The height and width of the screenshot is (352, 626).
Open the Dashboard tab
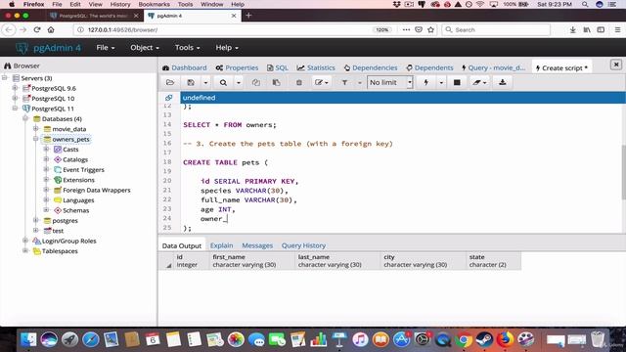pos(185,67)
